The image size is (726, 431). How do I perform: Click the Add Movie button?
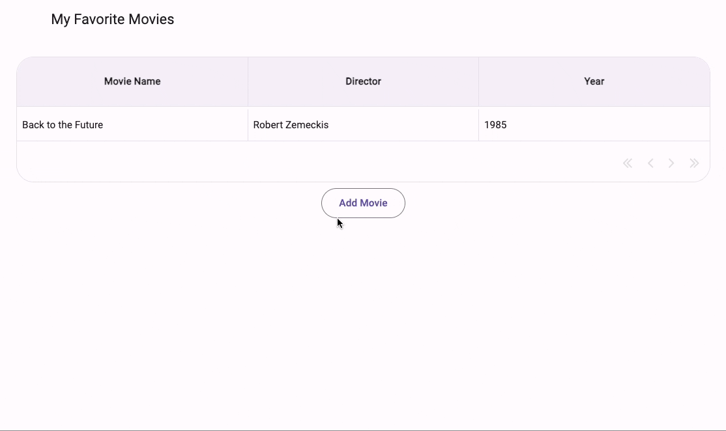(x=363, y=202)
